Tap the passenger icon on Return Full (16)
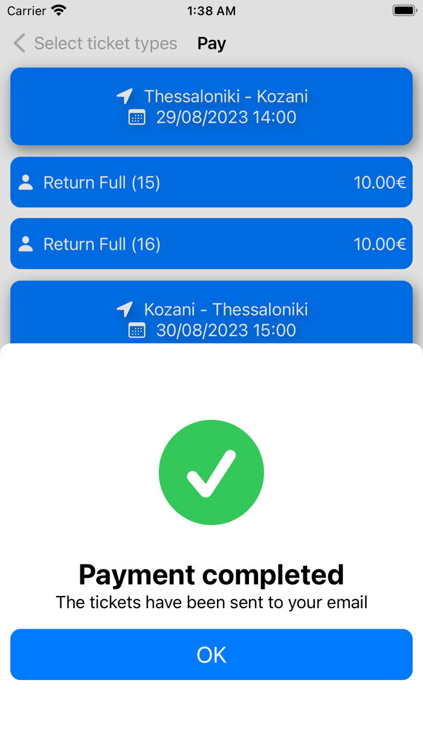Screen dimensions: 423x752 tap(25, 244)
